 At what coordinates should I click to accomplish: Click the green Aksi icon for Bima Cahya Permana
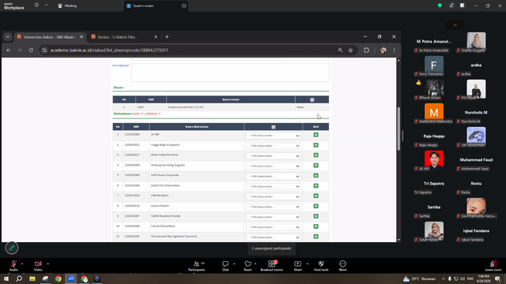point(315,155)
